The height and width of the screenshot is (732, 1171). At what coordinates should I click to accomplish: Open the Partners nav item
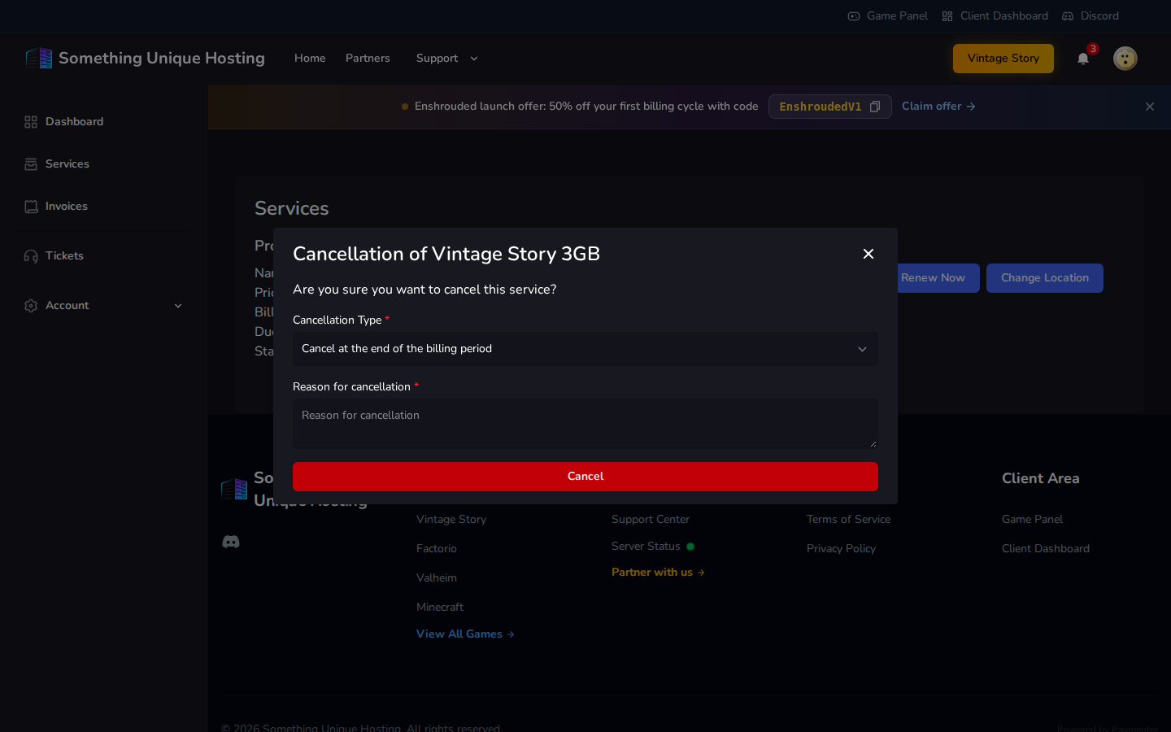click(x=368, y=59)
